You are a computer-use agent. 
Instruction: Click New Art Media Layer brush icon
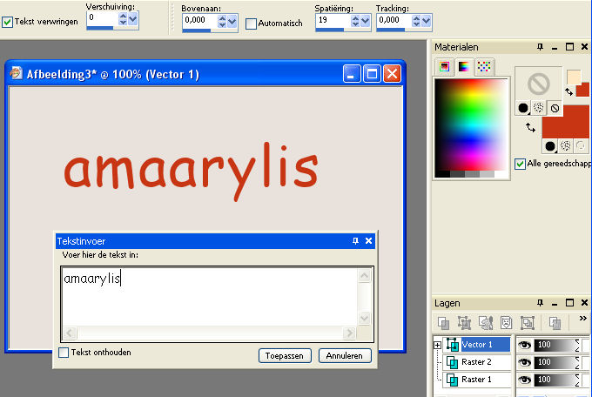486,323
